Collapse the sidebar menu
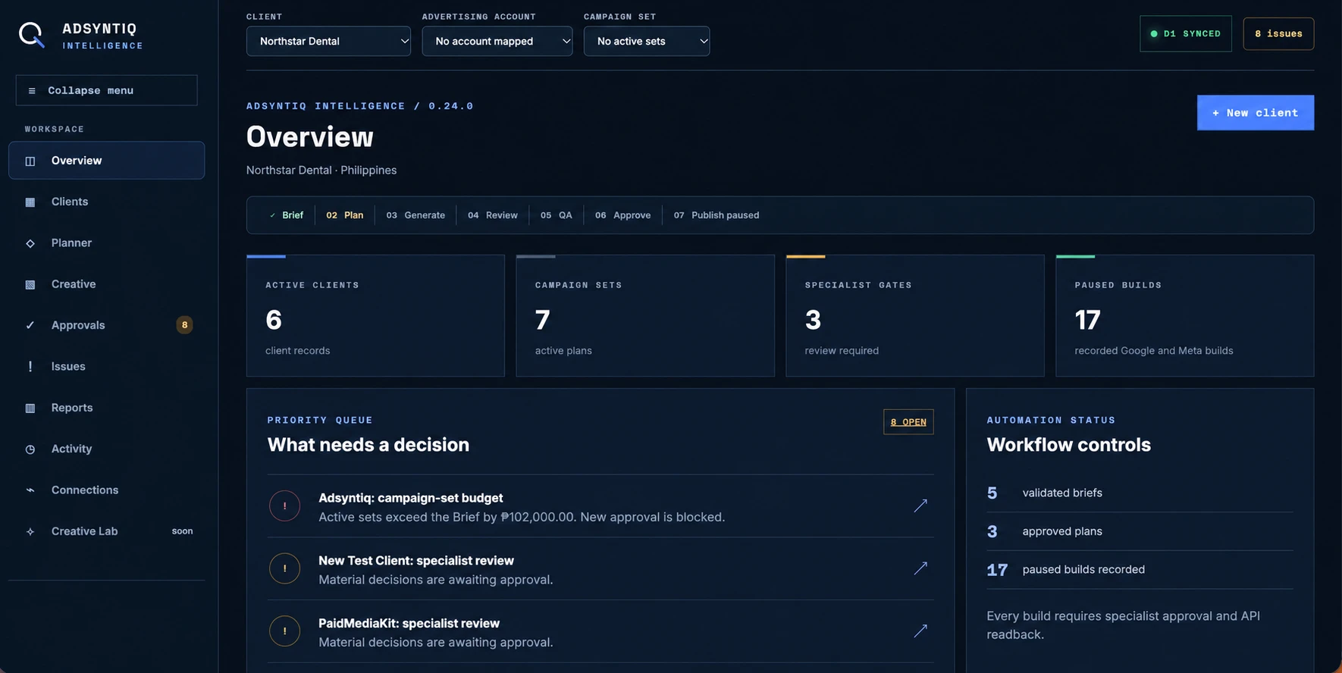 pos(106,90)
